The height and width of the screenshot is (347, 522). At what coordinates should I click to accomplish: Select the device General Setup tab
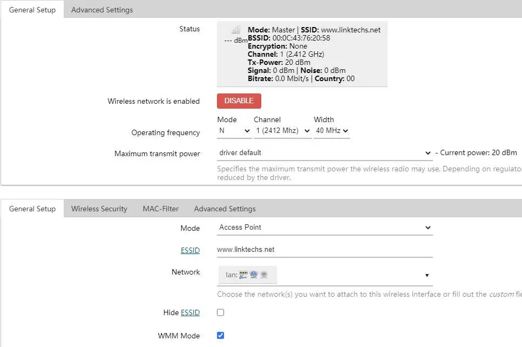click(x=32, y=10)
